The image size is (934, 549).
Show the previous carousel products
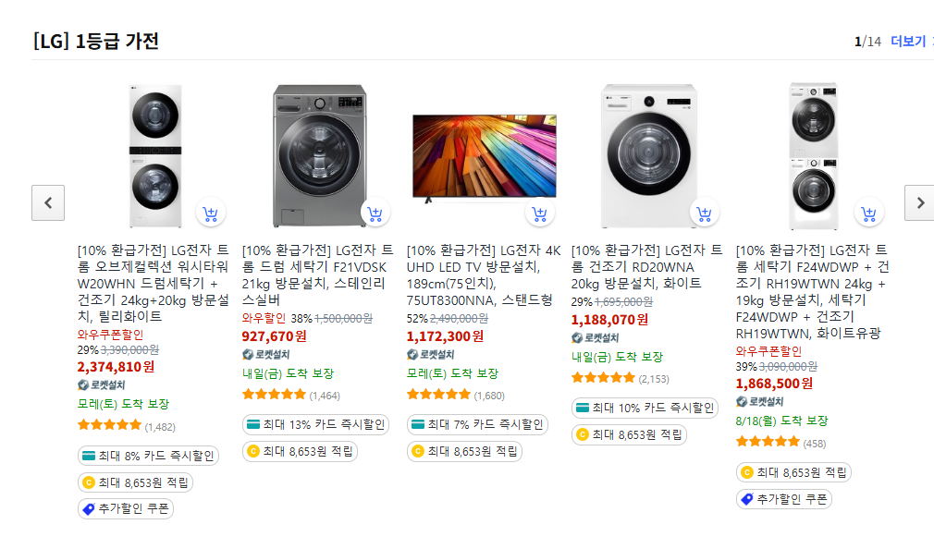[48, 202]
